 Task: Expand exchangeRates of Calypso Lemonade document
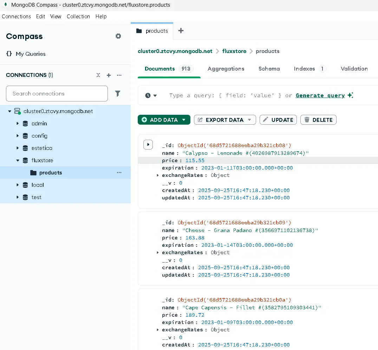[157, 176]
